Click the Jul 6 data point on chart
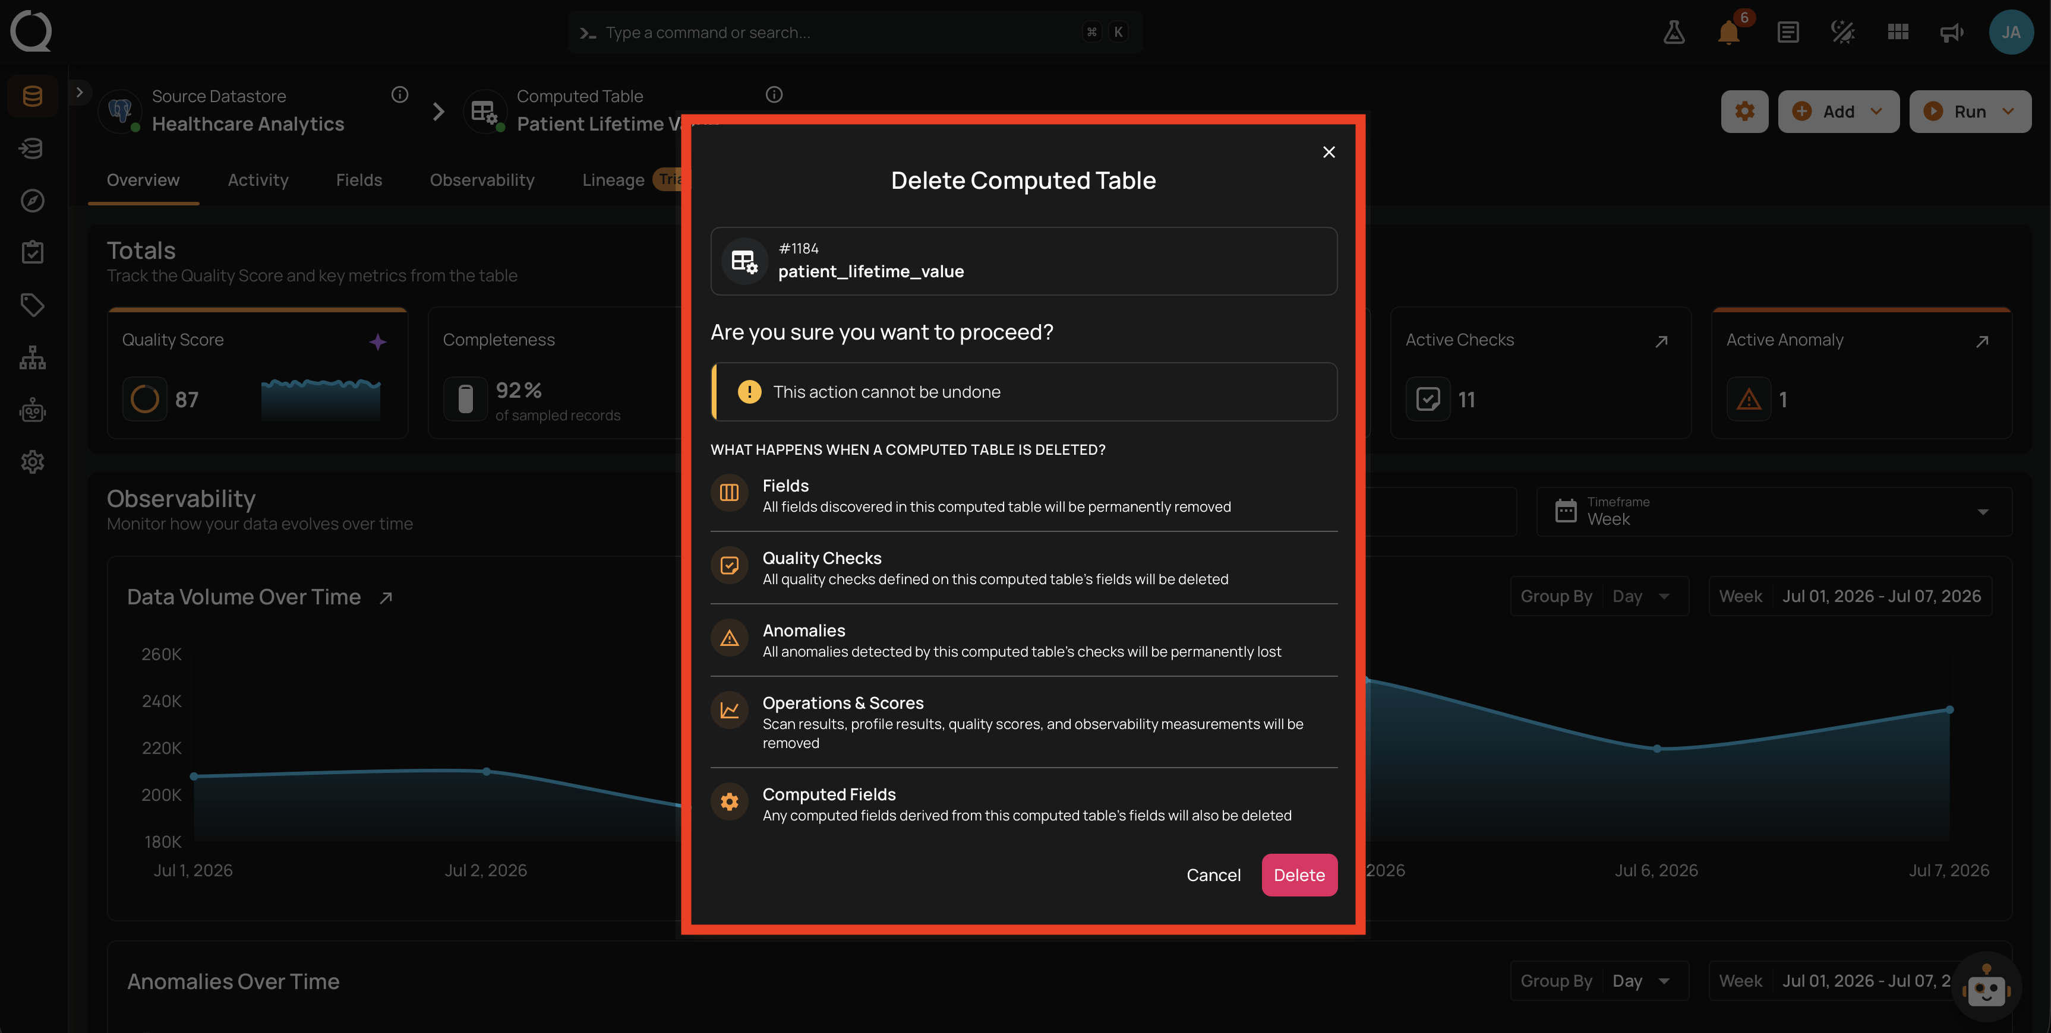 [x=1657, y=749]
